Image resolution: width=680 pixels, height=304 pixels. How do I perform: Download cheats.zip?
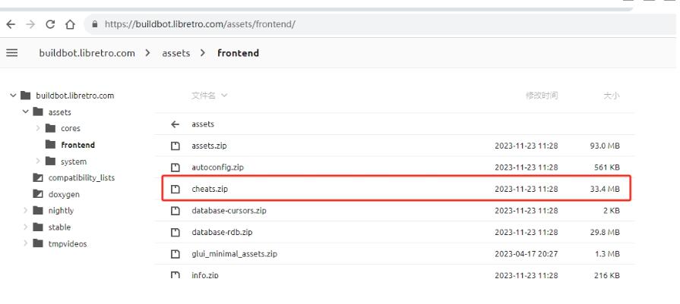(210, 189)
